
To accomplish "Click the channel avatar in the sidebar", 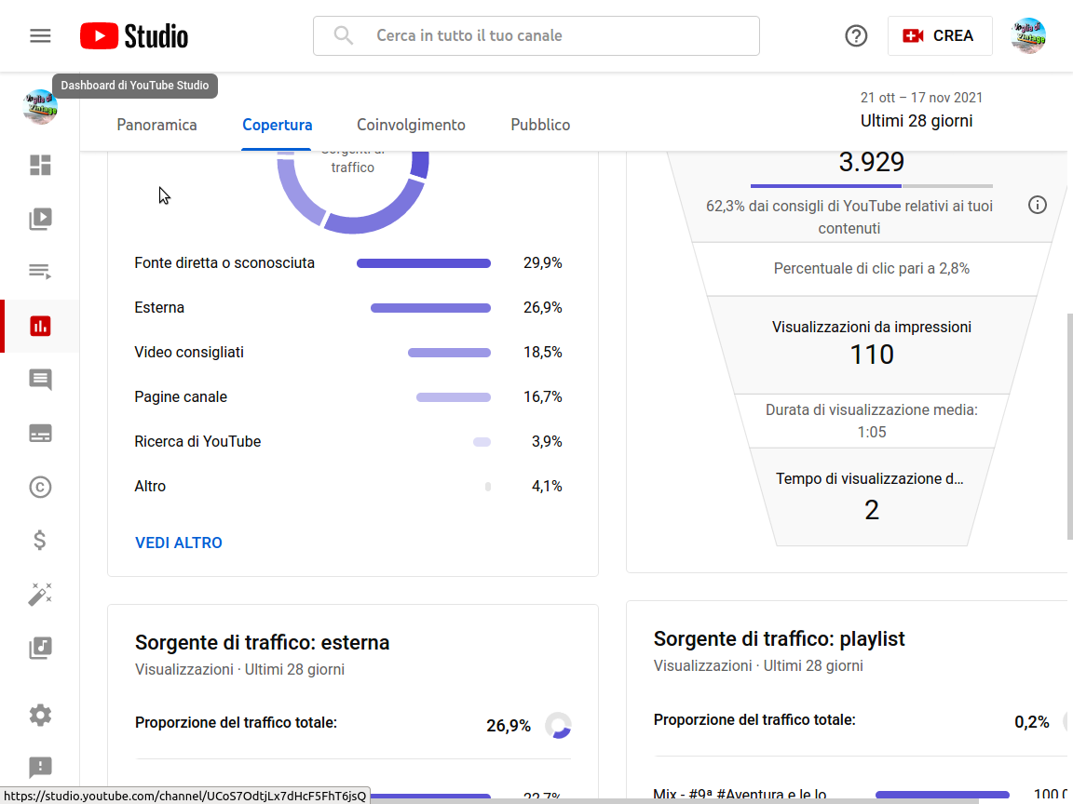I will (x=40, y=107).
